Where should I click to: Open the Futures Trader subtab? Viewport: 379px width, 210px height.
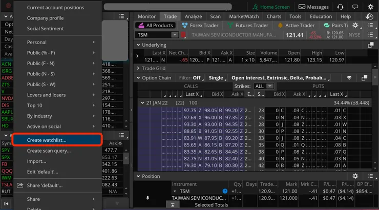248,26
